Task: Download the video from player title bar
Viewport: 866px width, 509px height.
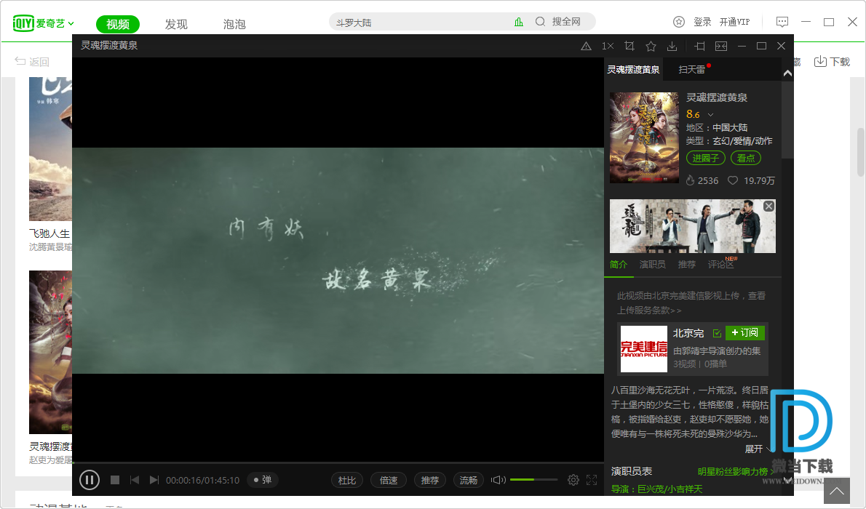Action: pyautogui.click(x=672, y=47)
